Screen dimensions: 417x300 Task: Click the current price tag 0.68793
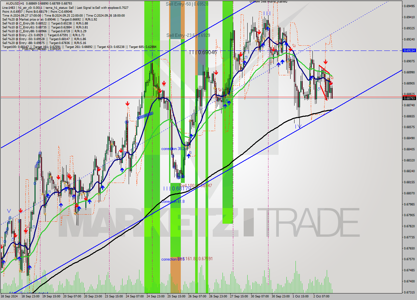tap(409, 98)
